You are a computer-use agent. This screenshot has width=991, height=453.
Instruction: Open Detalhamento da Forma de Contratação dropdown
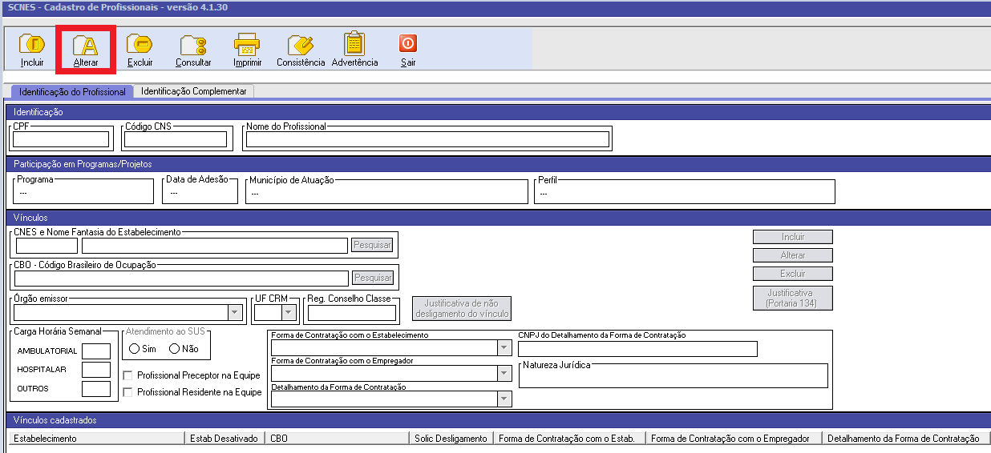(504, 399)
